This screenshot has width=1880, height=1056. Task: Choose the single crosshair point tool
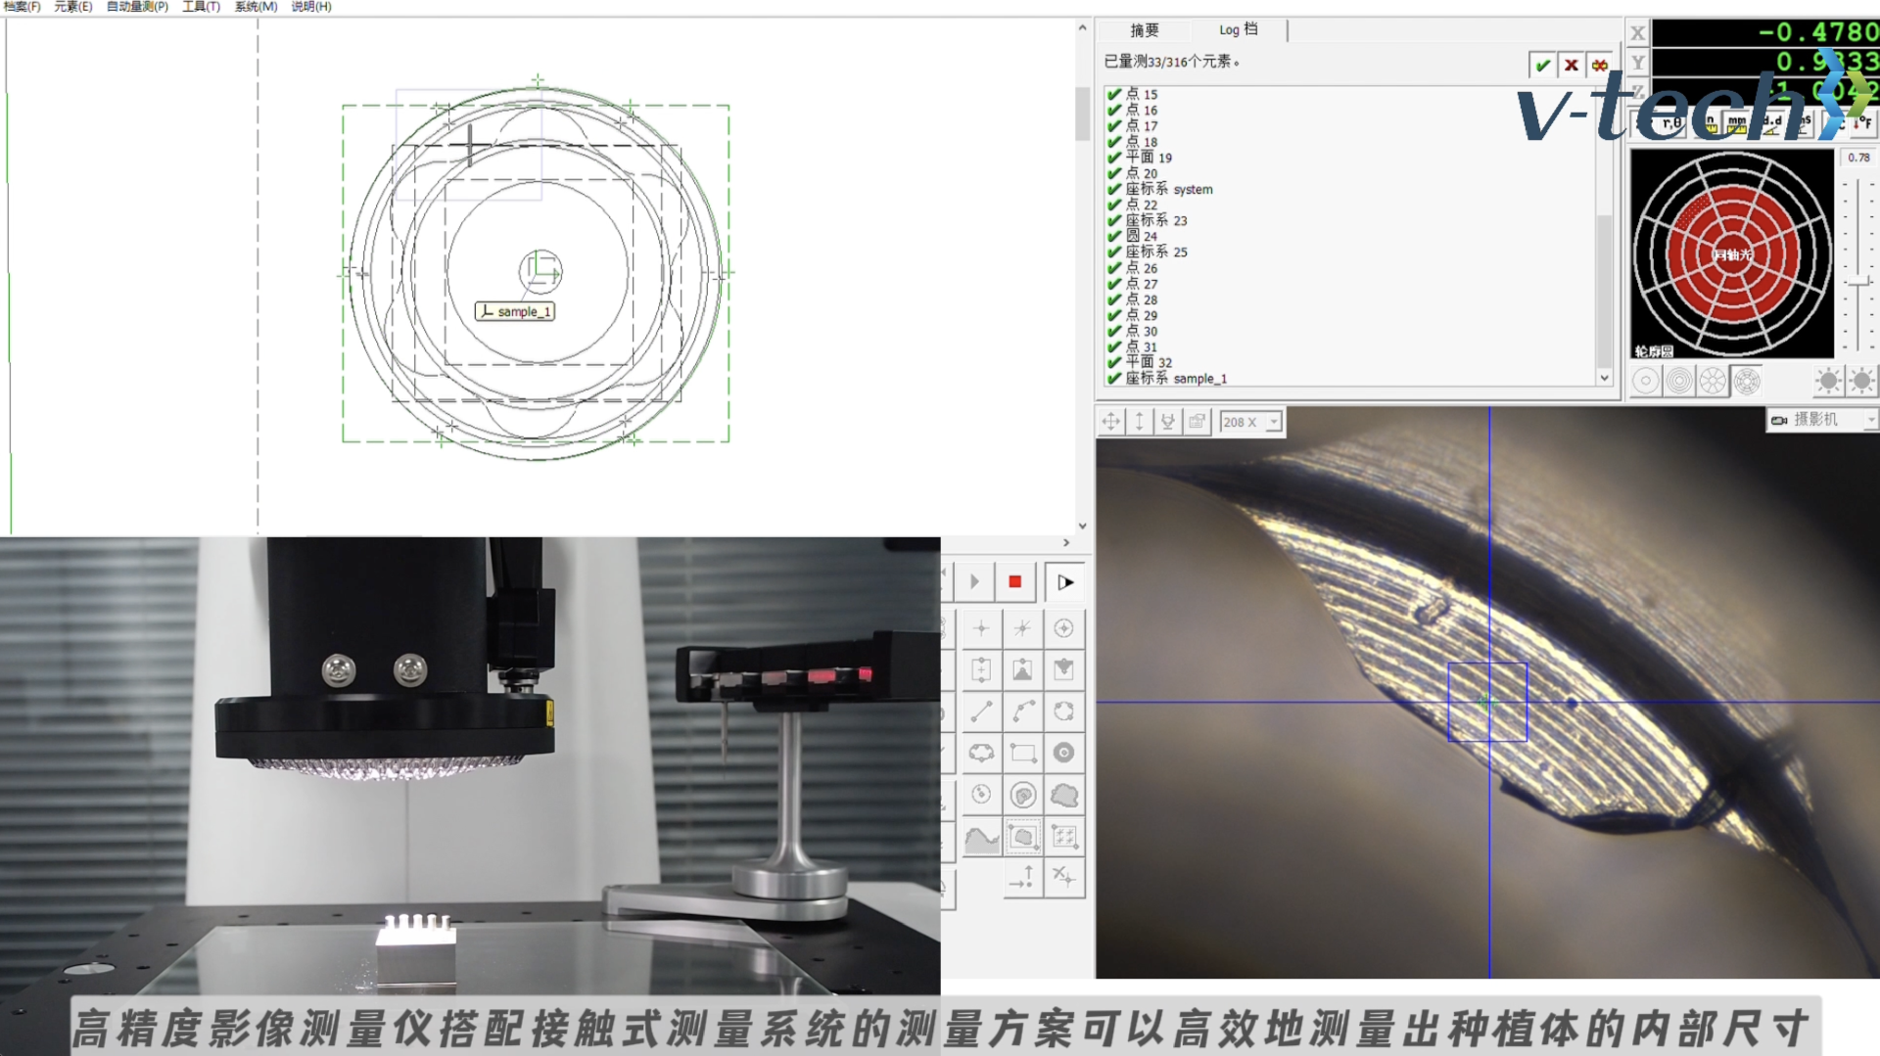[x=981, y=628]
